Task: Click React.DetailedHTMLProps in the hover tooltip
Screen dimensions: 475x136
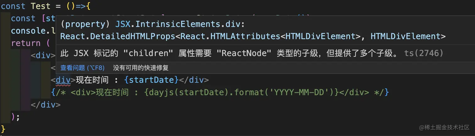Action: (x=117, y=36)
